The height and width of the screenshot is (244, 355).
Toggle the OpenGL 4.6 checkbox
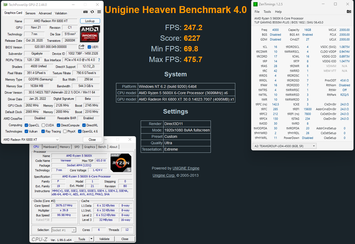80,131
